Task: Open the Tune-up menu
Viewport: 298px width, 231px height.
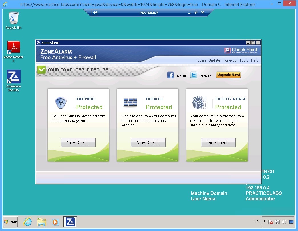Action: 229,60
